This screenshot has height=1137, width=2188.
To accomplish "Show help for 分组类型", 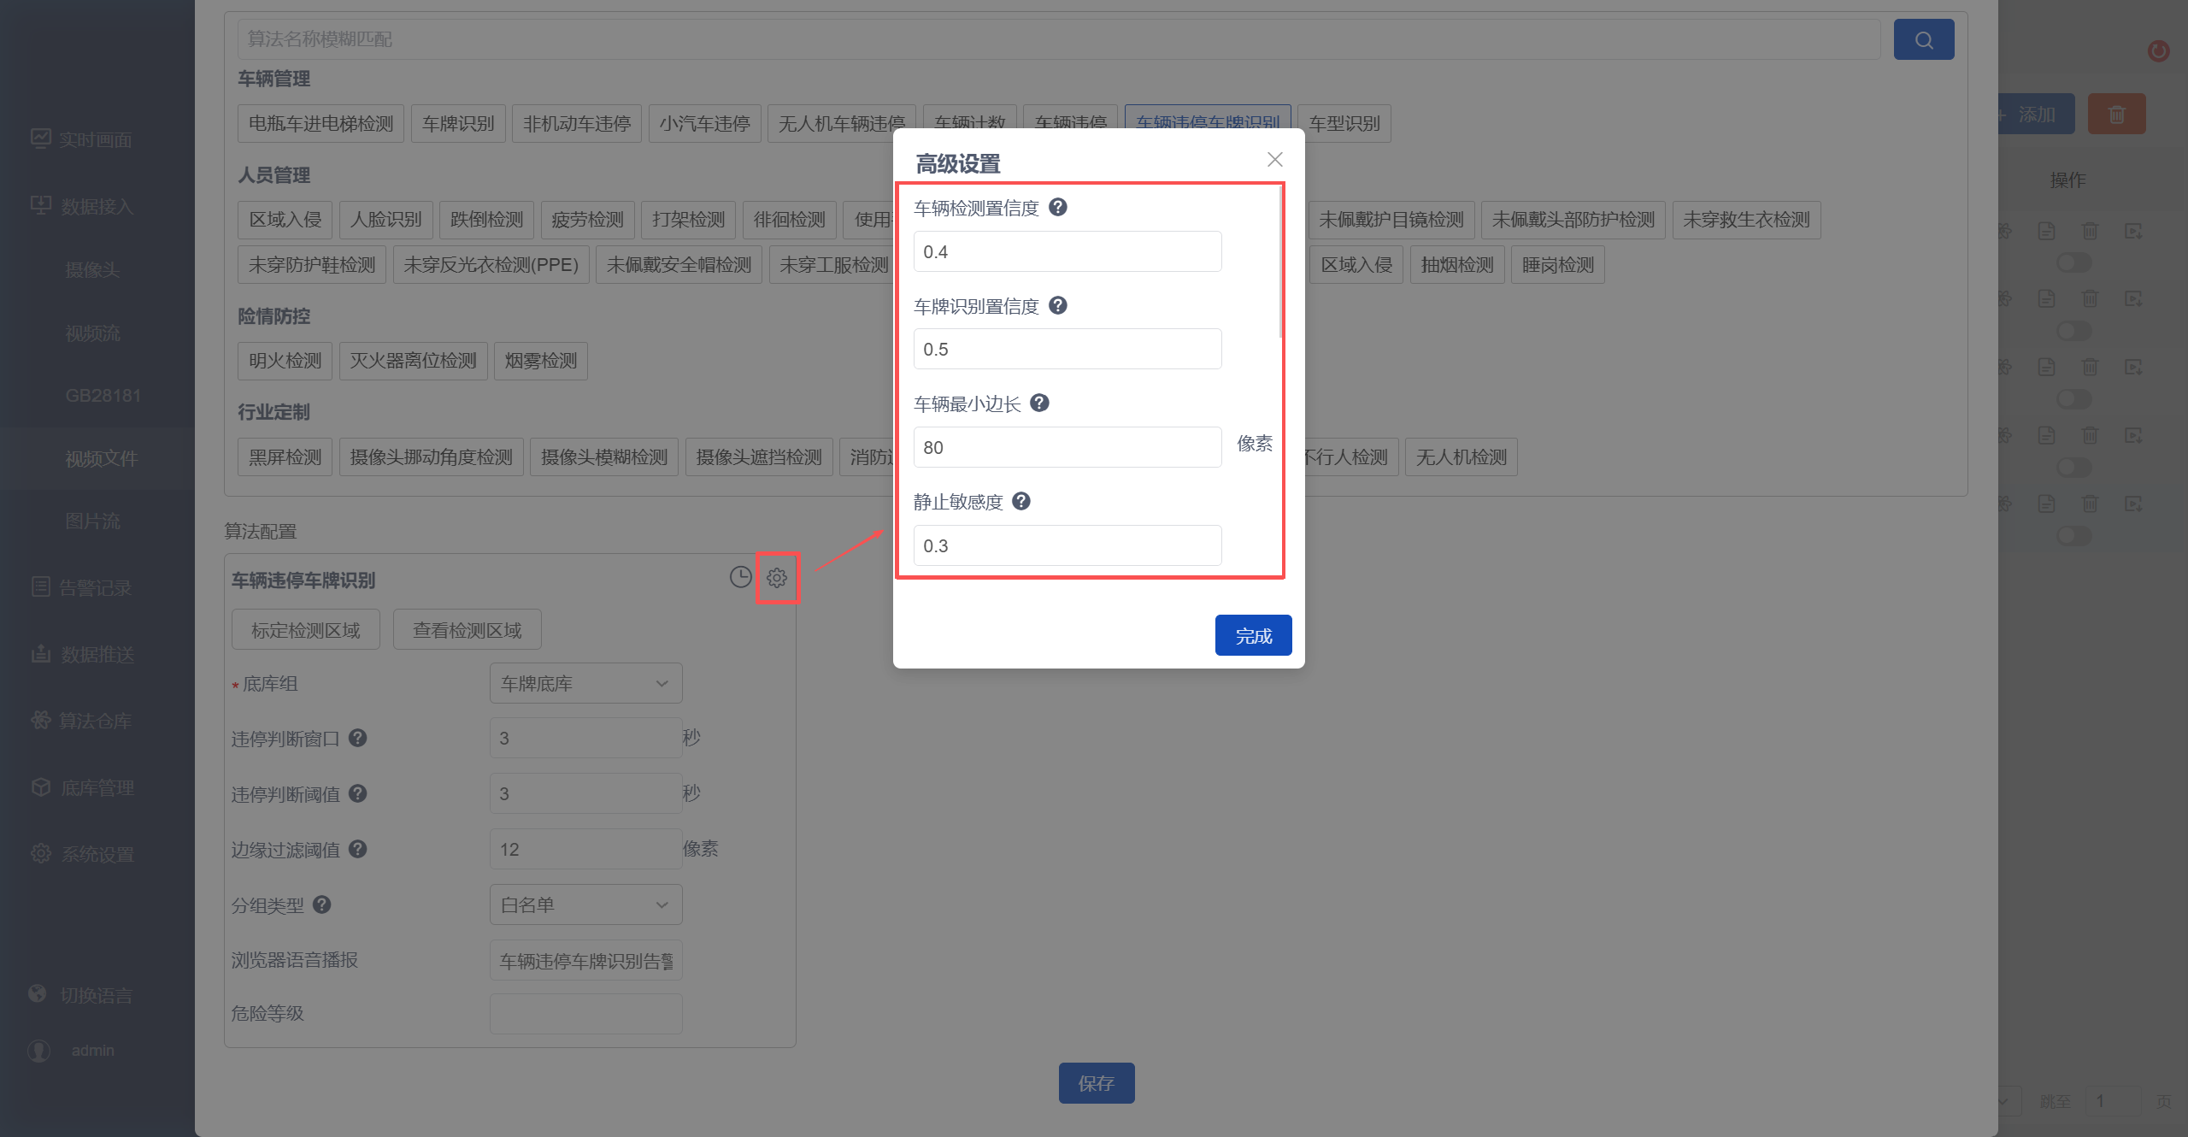I will [x=321, y=904].
